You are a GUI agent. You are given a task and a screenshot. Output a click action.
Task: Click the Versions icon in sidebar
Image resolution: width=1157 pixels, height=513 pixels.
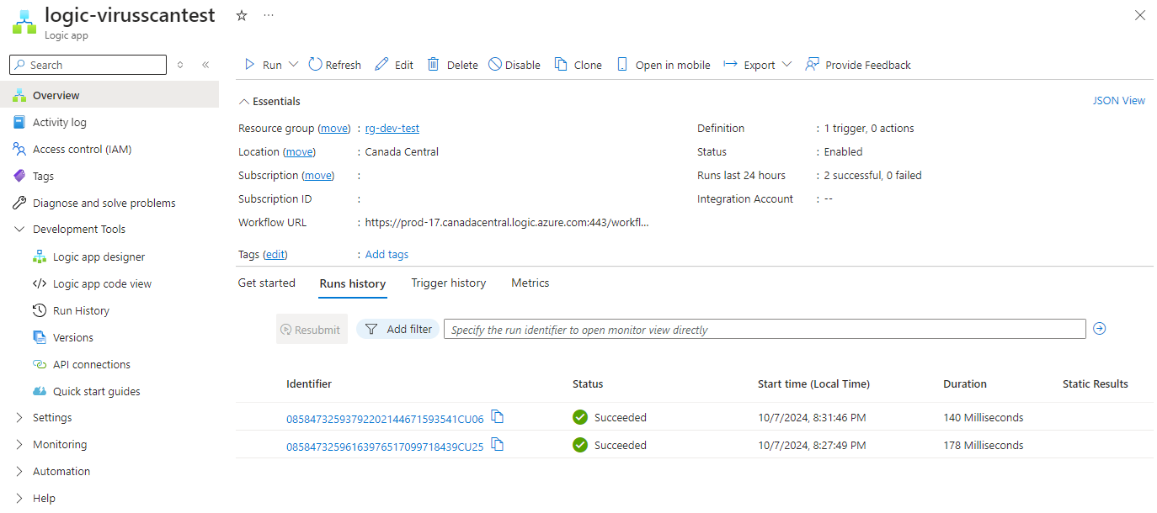pyautogui.click(x=40, y=337)
